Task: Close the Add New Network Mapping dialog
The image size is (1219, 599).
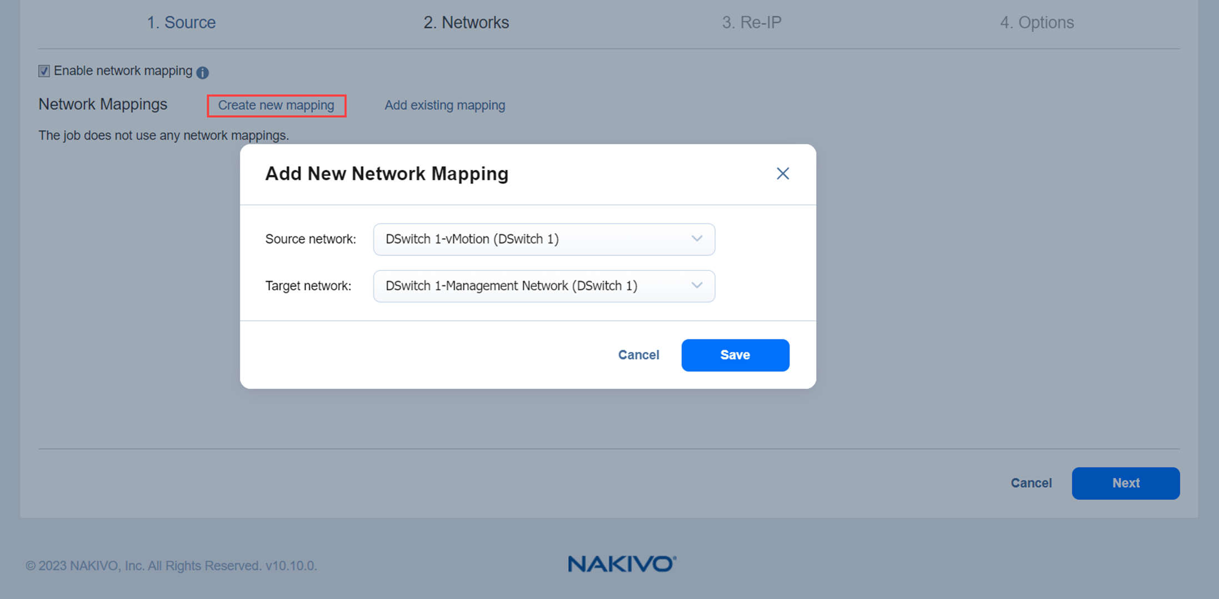Action: click(782, 174)
